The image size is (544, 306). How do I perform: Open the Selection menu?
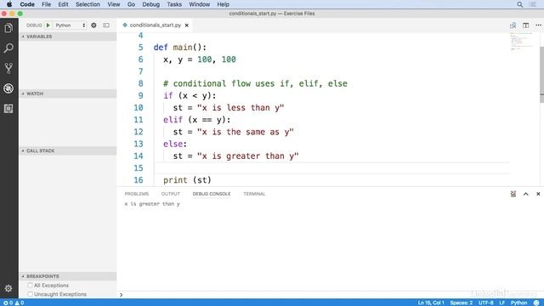(88, 4)
